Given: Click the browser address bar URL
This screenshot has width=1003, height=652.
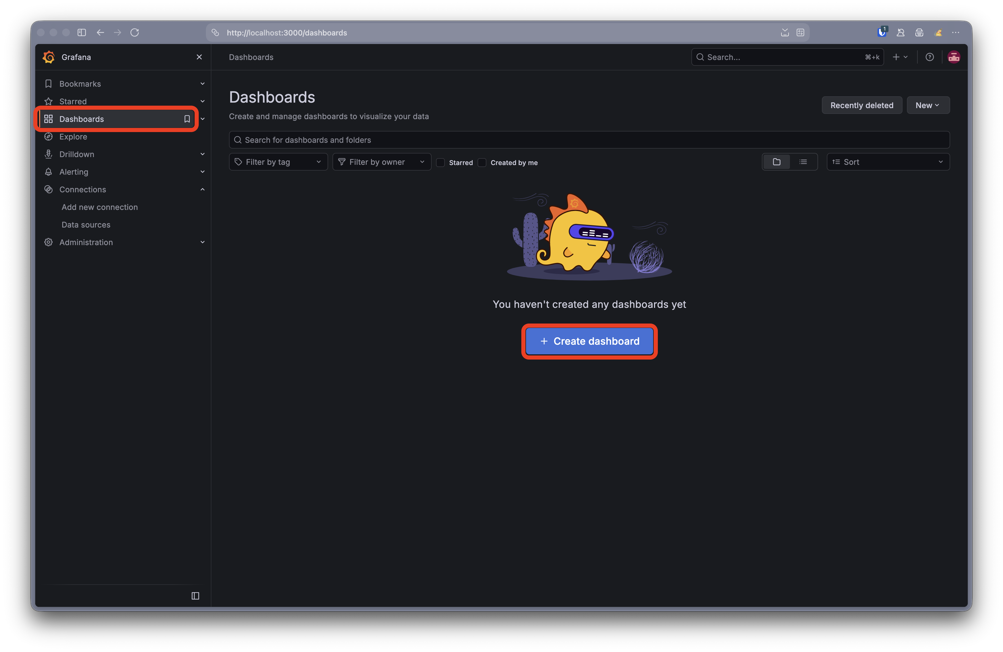Looking at the screenshot, I should (287, 32).
